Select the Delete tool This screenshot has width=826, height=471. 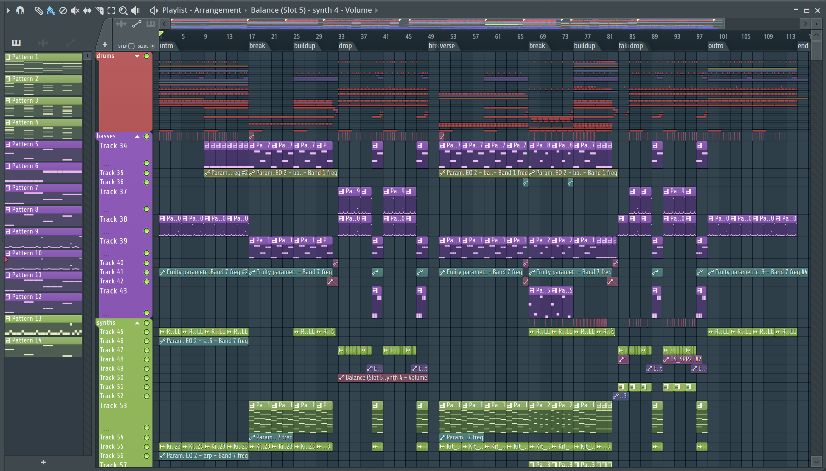pos(63,10)
